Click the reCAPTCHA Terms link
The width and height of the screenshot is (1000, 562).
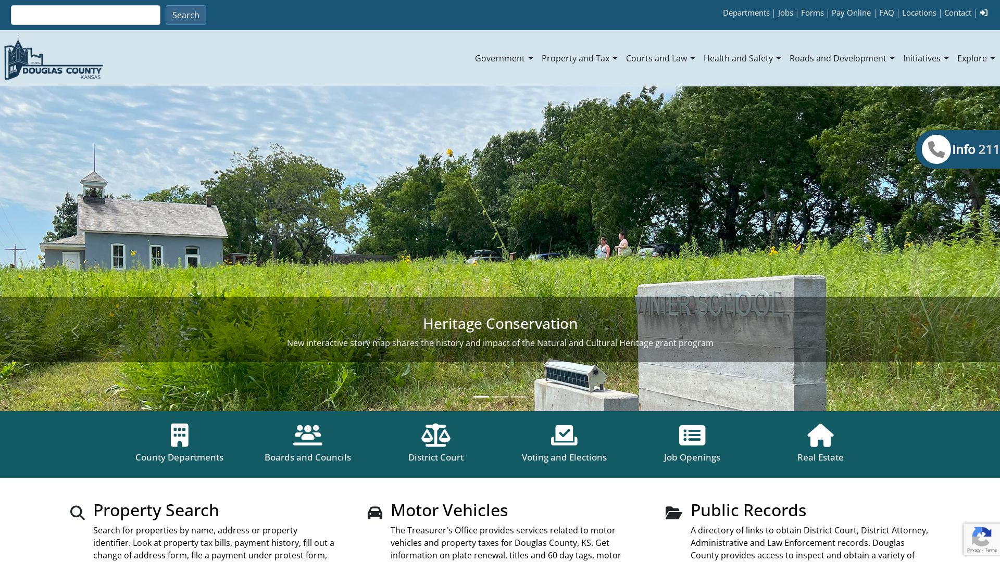[x=991, y=551]
